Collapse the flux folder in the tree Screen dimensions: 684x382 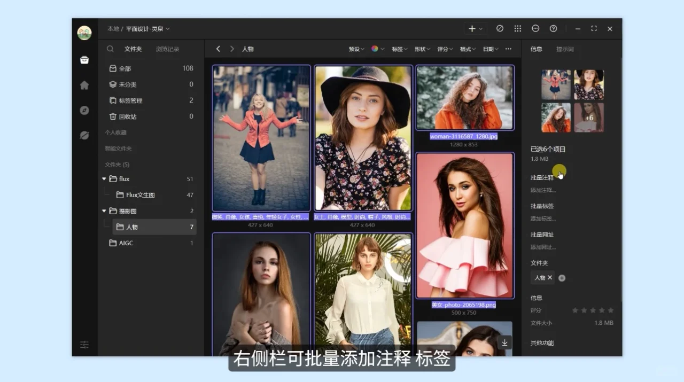pyautogui.click(x=104, y=179)
